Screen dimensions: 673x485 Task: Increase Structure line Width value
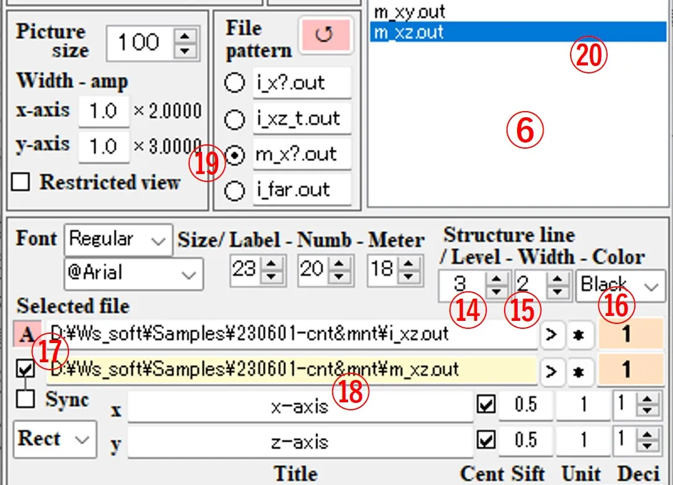tap(558, 280)
